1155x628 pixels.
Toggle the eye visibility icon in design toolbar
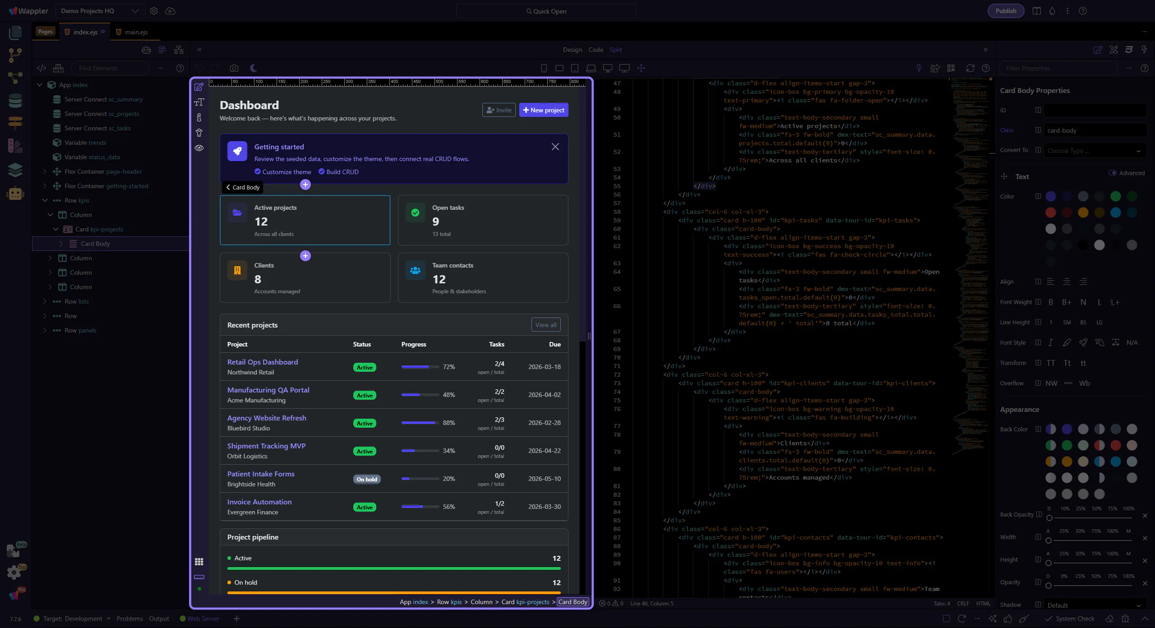coord(199,148)
